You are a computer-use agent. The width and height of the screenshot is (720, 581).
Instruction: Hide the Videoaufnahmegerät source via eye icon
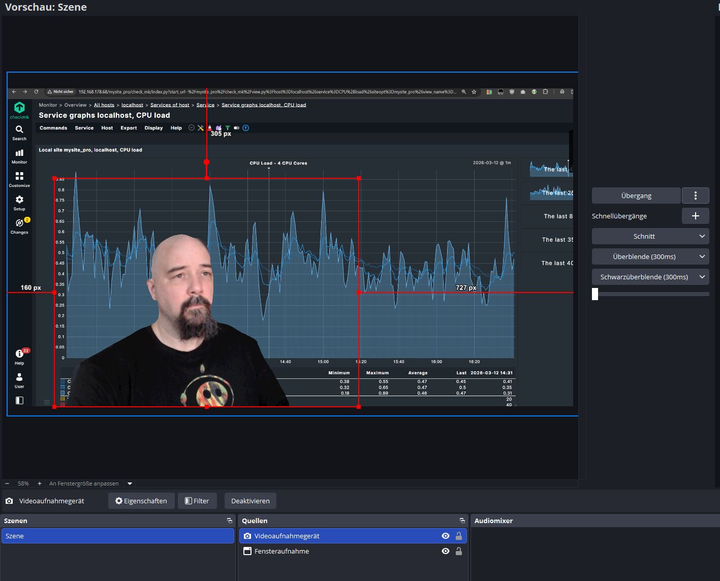(x=446, y=536)
